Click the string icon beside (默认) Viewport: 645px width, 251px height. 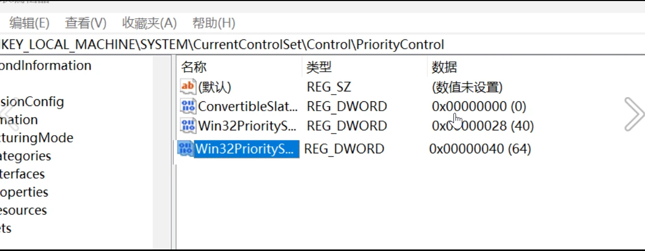[187, 87]
